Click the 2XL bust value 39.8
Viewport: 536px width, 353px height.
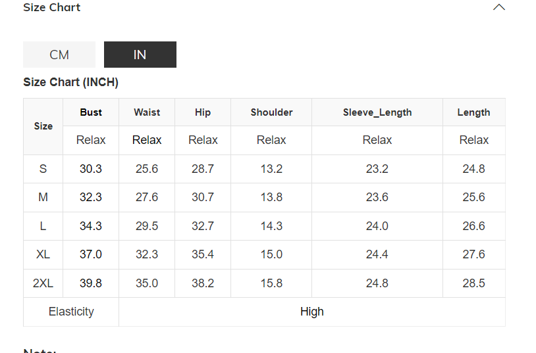(x=91, y=283)
